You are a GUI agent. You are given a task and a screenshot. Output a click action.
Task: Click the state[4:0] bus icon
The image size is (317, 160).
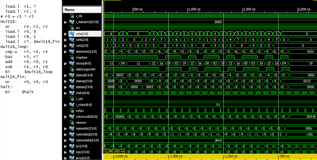[72, 93]
